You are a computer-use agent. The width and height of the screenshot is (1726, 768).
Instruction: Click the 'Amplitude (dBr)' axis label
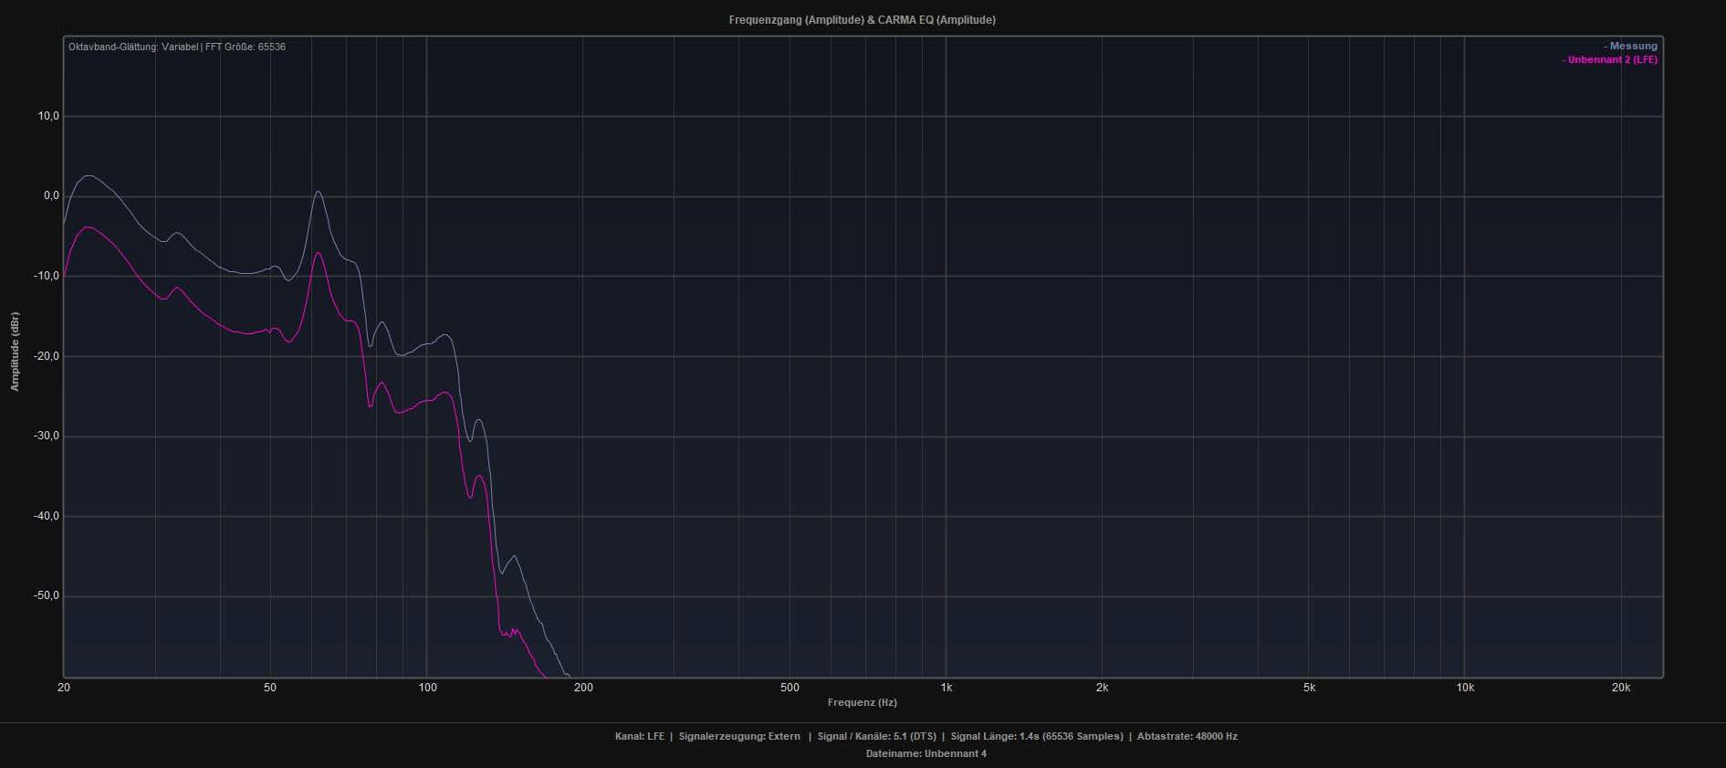(x=15, y=352)
